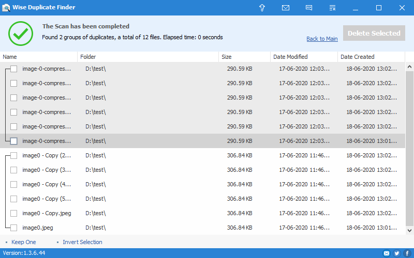
Task: Select the checkbox for image0 - Copy (4...
Action: point(14,185)
